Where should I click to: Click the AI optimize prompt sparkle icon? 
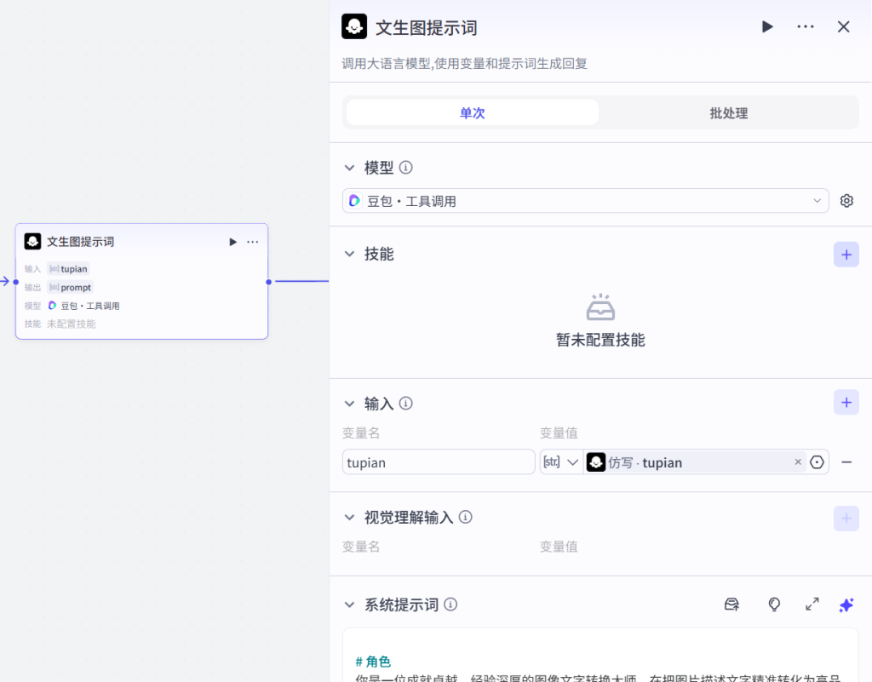coord(846,605)
